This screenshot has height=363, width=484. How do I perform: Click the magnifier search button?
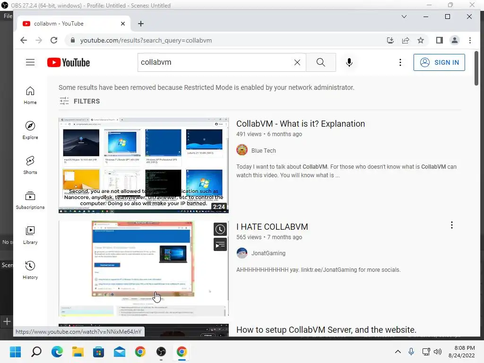pyautogui.click(x=321, y=62)
